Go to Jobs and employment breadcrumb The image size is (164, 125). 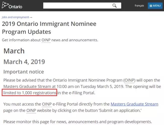(15, 17)
